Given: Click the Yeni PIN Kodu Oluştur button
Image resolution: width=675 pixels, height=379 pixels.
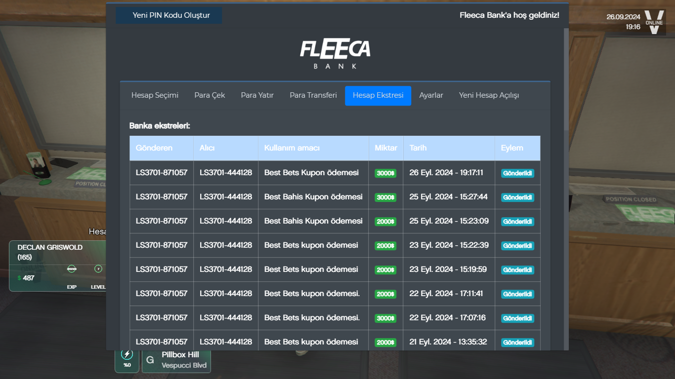Looking at the screenshot, I should point(169,15).
